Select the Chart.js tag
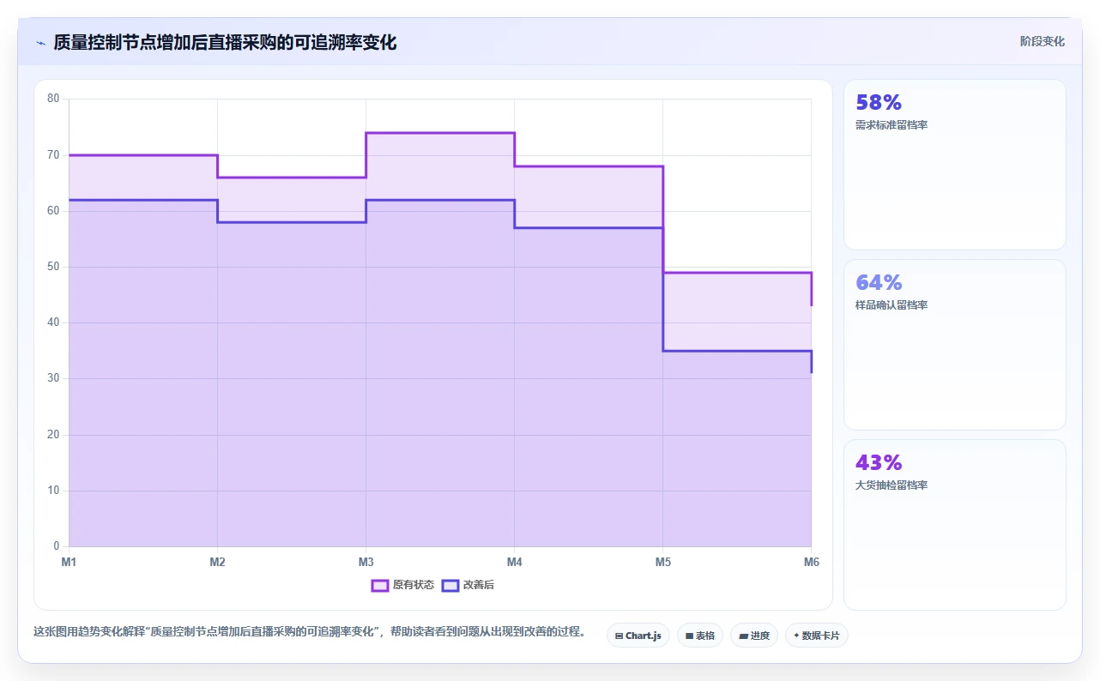Viewport: 1100px width, 681px height. 638,636
